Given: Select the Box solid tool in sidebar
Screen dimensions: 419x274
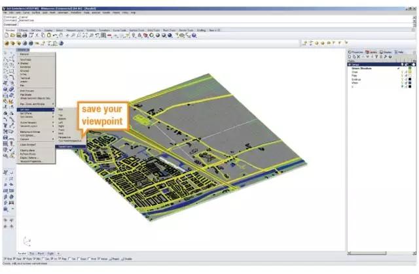Looking at the screenshot, I should coord(6,89).
